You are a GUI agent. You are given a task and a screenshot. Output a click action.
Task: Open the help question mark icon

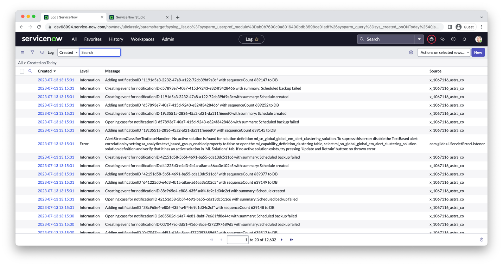[x=453, y=39]
